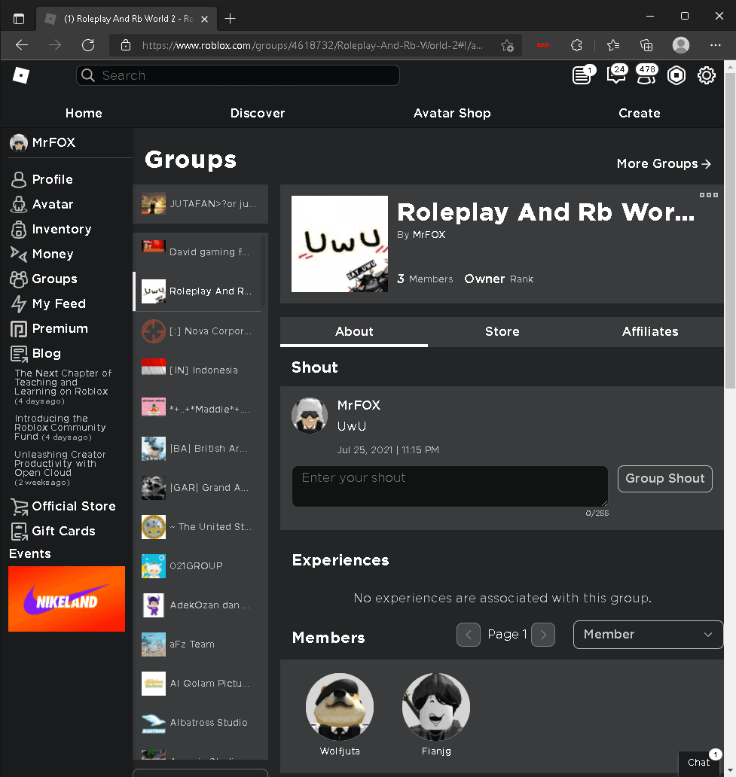Open Create in top navigation
This screenshot has width=736, height=777.
pyautogui.click(x=639, y=113)
